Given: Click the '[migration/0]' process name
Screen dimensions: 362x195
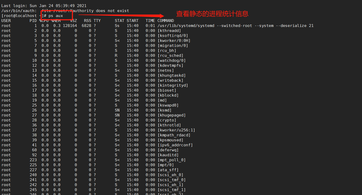Looking at the screenshot, I should 173,46.
